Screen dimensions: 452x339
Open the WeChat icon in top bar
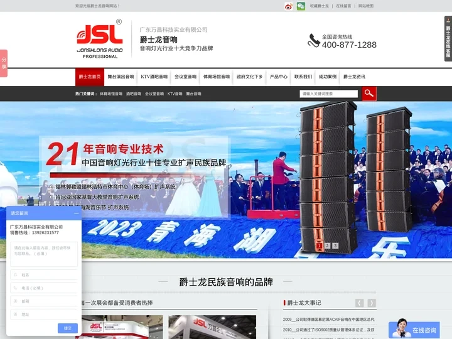pyautogui.click(x=301, y=6)
